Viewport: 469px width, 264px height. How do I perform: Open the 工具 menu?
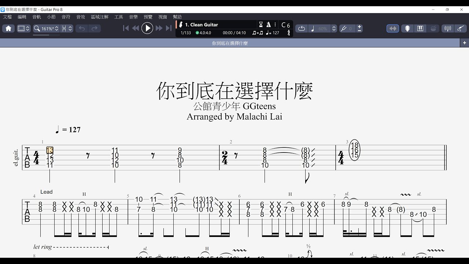(119, 17)
